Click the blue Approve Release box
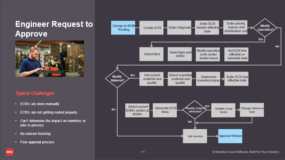The height and width of the screenshot is (160, 285). (x=230, y=136)
